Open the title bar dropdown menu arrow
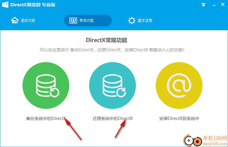 pyautogui.click(x=204, y=5)
